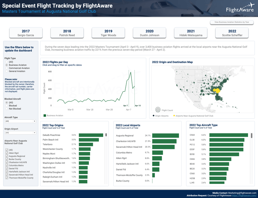Uncheck the Columbia Metro checkbox
This screenshot has height=198, width=258.
[7, 166]
